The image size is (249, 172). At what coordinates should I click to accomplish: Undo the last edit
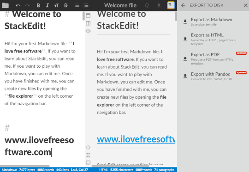(x=18, y=6)
